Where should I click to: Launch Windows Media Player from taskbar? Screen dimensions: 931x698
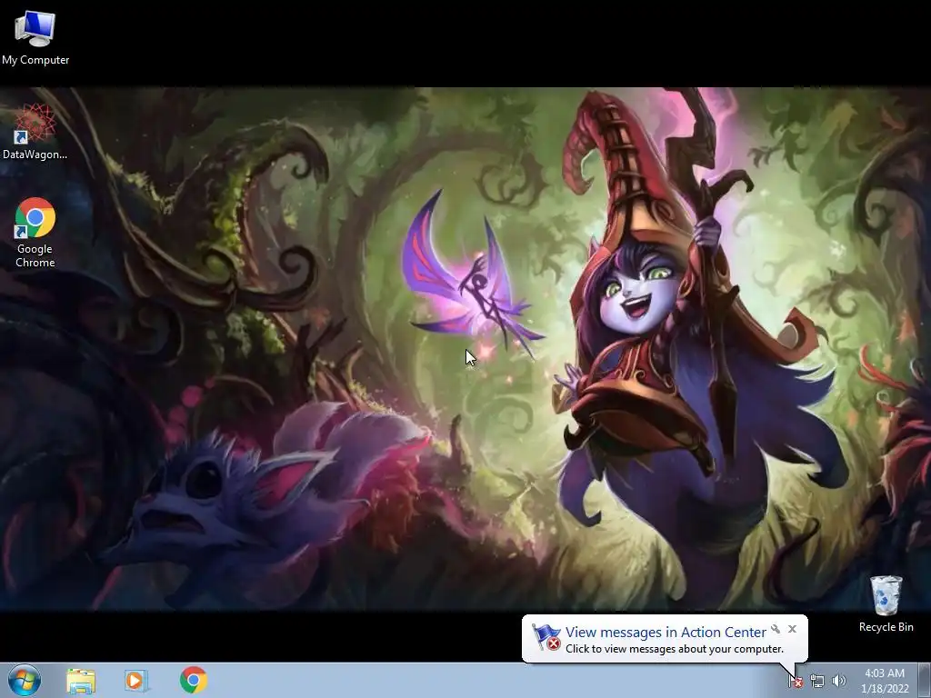(135, 680)
